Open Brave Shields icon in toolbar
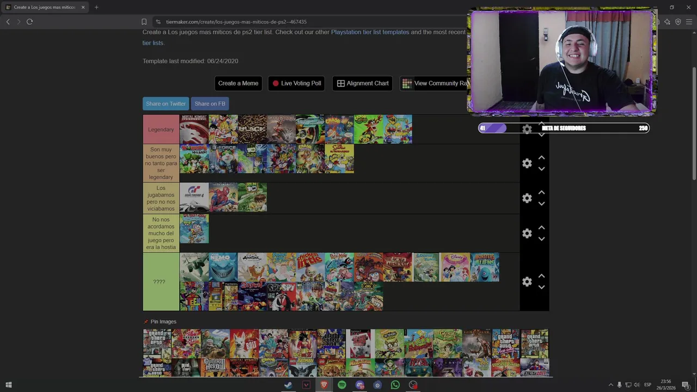 tap(678, 22)
